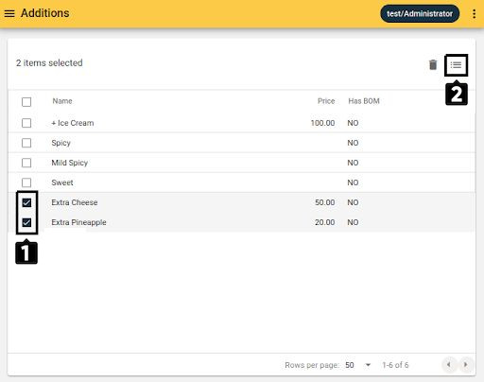Tick the Sweet row checkbox
484x382 pixels.
point(26,182)
